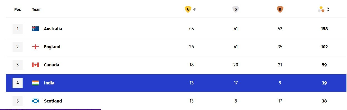Click Australia's total medal count 158
Image resolution: width=347 pixels, height=110 pixels.
[x=324, y=29]
